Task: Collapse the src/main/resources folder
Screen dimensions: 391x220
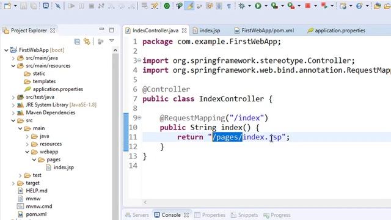Action: coord(13,66)
